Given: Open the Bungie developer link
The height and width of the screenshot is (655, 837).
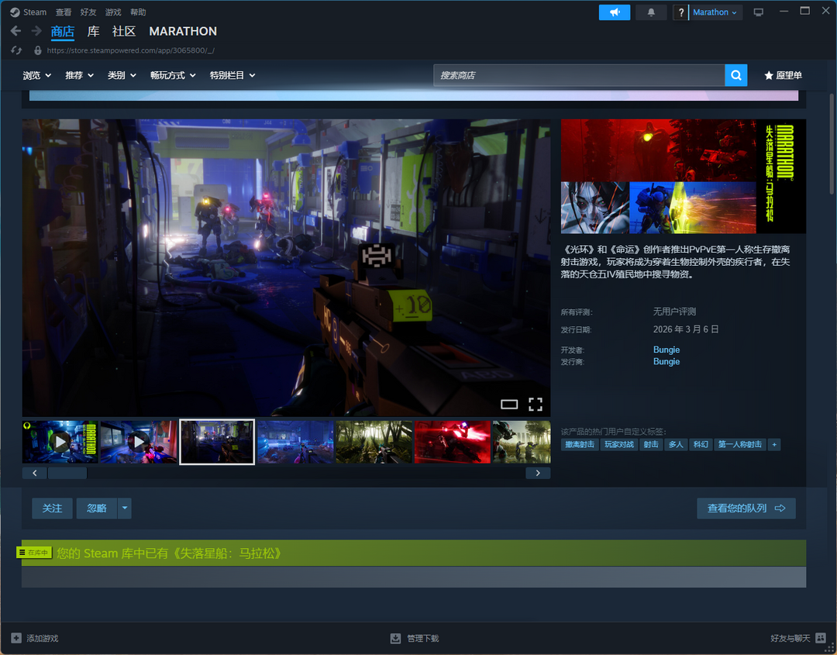Looking at the screenshot, I should (666, 350).
